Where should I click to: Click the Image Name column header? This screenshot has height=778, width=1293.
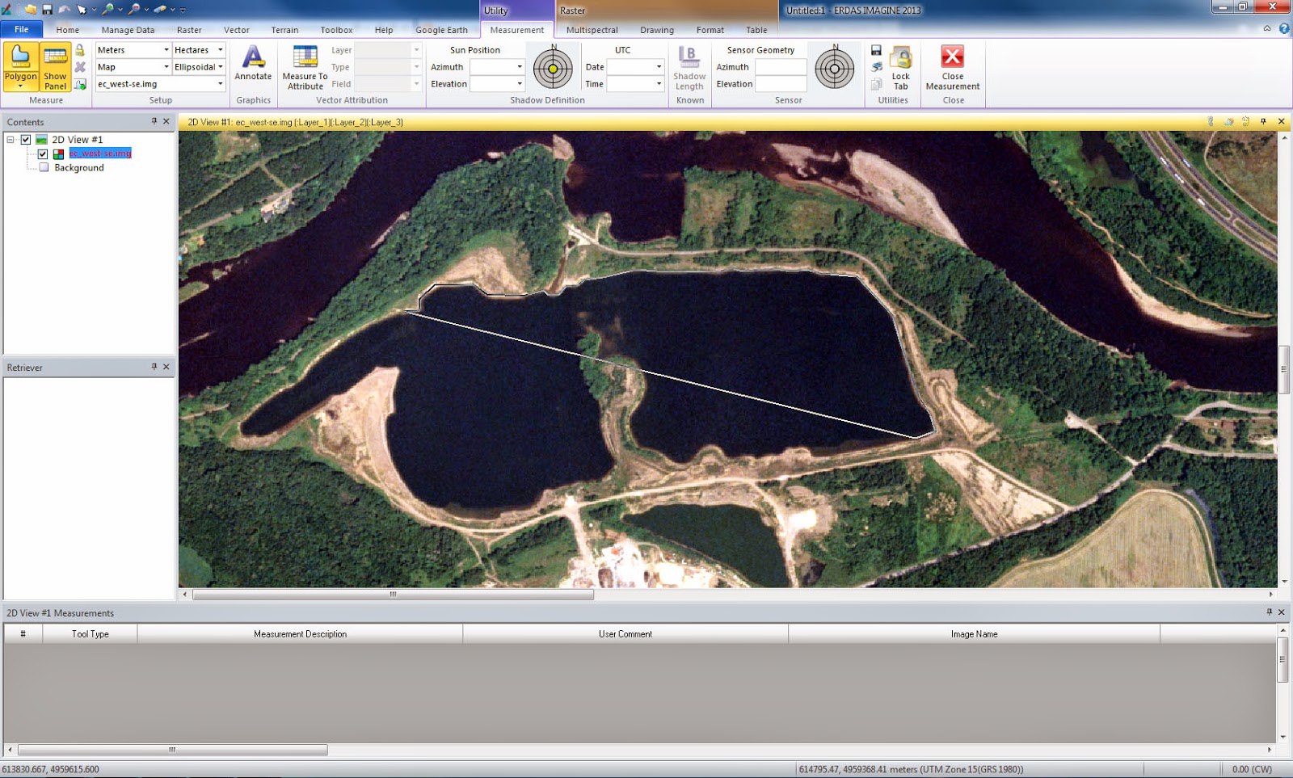point(974,634)
